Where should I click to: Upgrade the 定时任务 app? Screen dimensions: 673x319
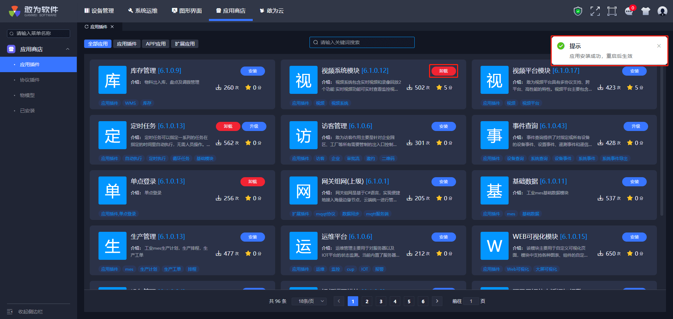254,126
